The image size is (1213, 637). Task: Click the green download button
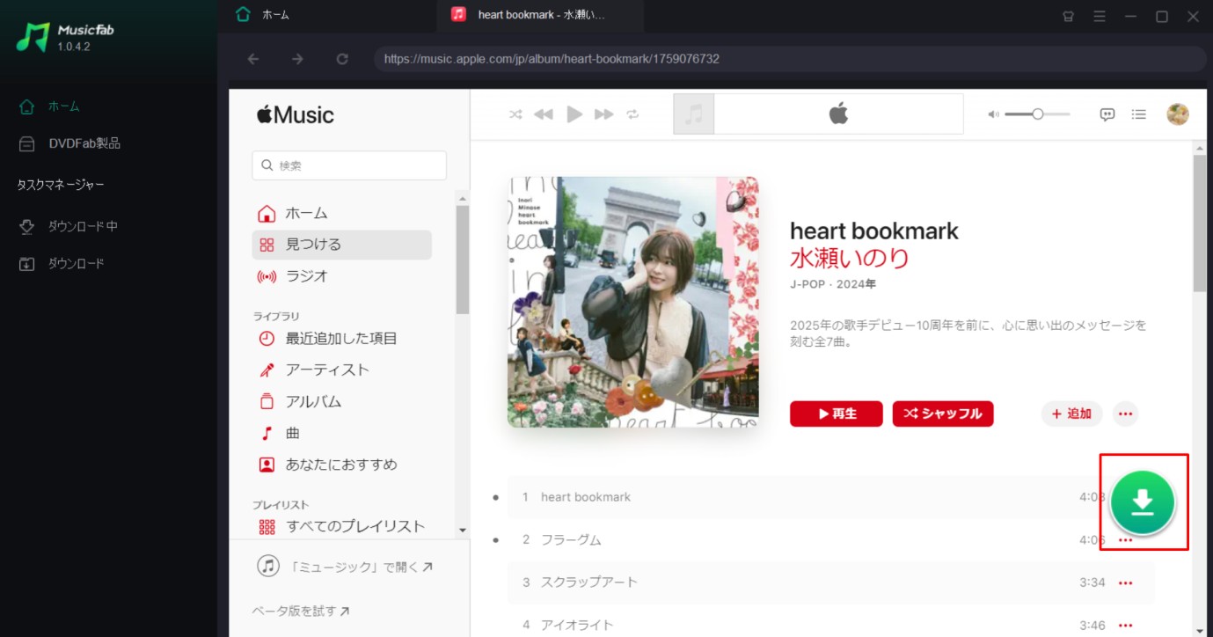pos(1143,502)
